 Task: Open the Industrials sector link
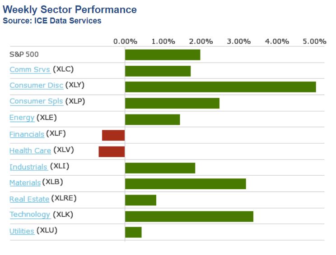point(28,167)
